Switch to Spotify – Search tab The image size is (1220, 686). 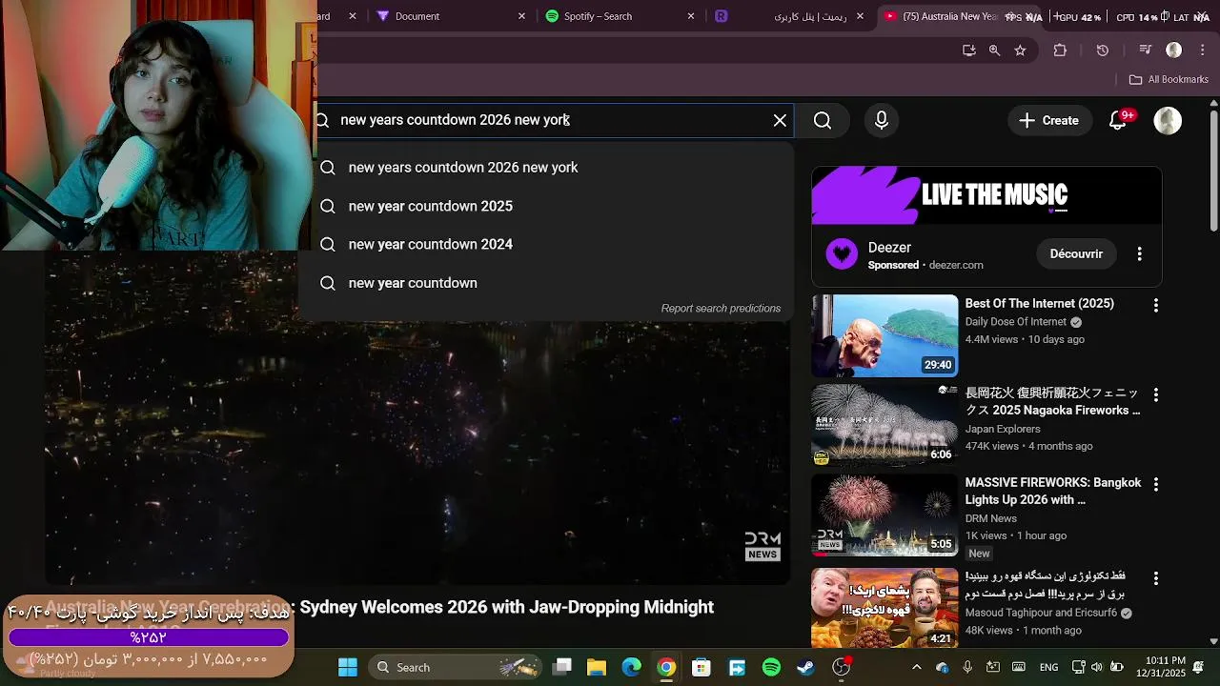[620, 16]
